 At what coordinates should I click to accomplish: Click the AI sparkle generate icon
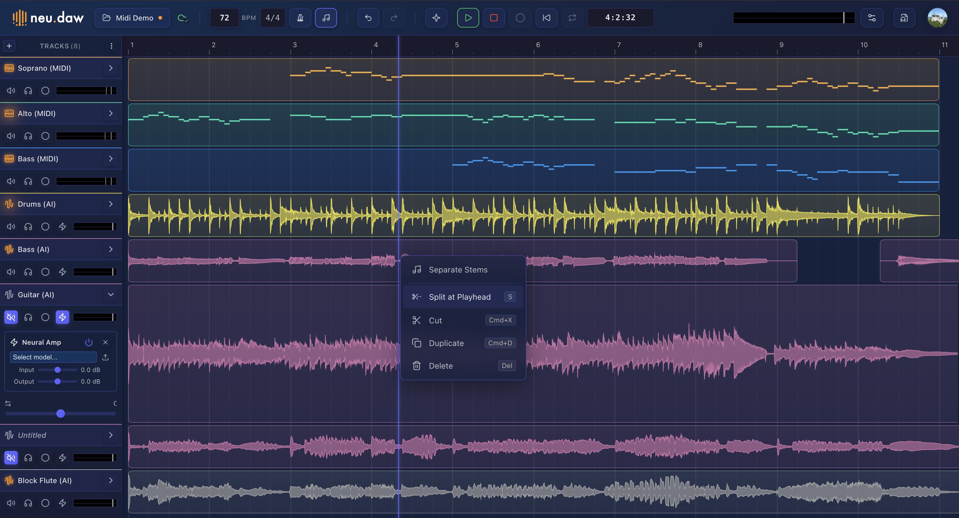pyautogui.click(x=436, y=17)
